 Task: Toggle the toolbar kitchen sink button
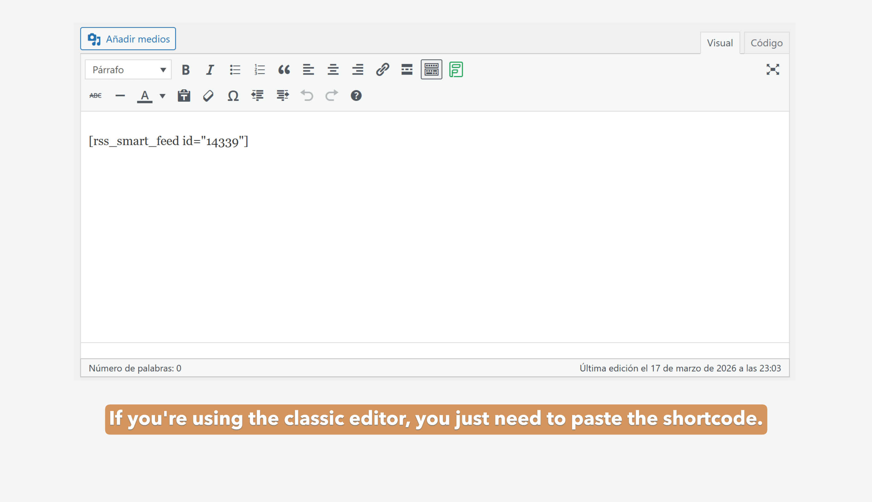[431, 70]
